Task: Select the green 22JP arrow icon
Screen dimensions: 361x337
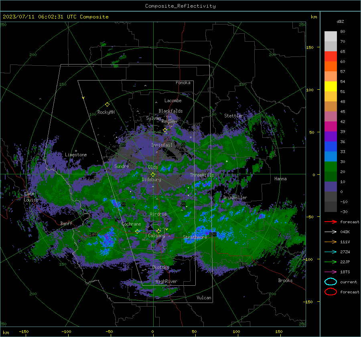Action: click(331, 262)
